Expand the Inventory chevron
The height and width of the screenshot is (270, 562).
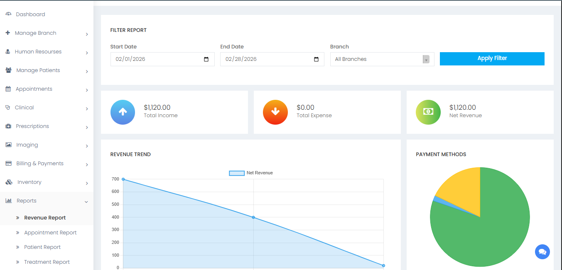[87, 183]
